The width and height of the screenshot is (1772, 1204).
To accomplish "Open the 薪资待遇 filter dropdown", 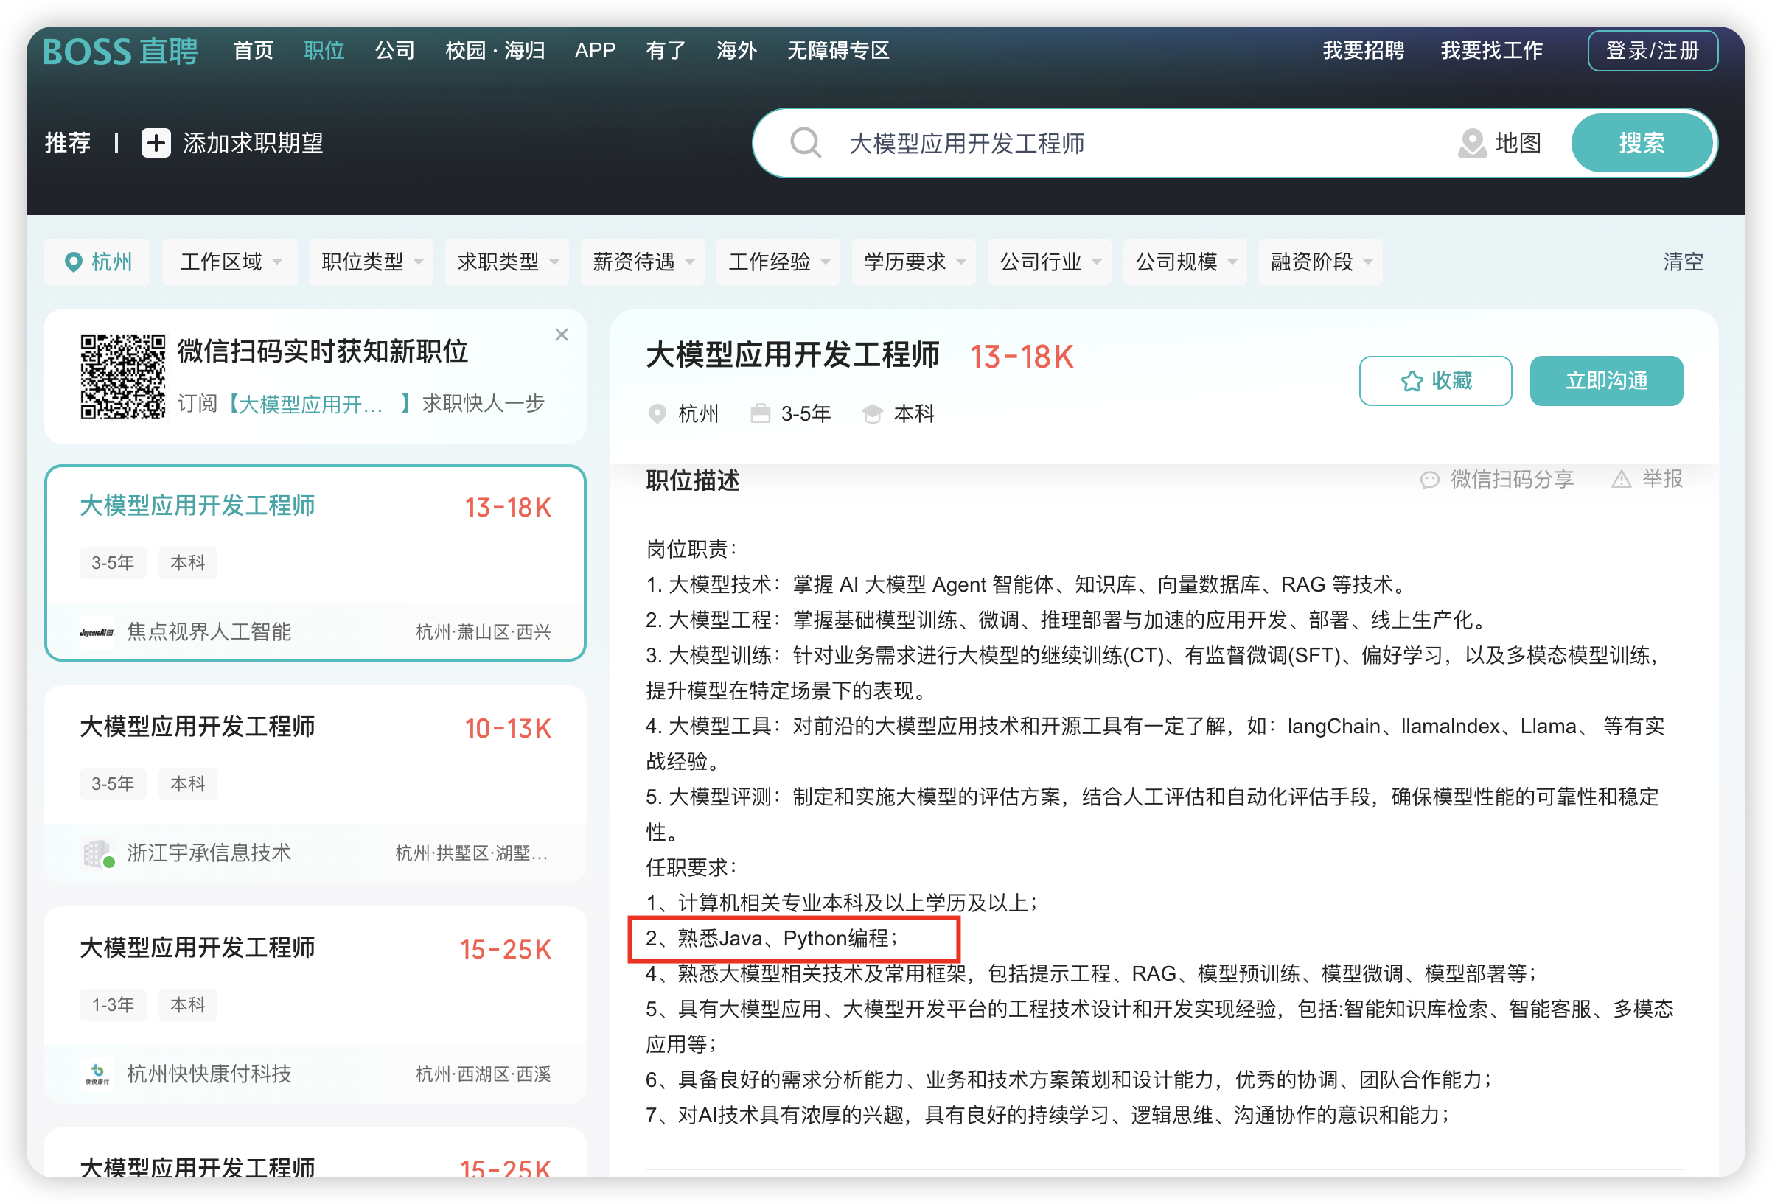I will [643, 262].
